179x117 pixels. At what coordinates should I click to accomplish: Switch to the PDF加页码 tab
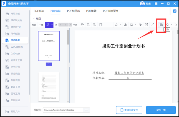coord(73,11)
